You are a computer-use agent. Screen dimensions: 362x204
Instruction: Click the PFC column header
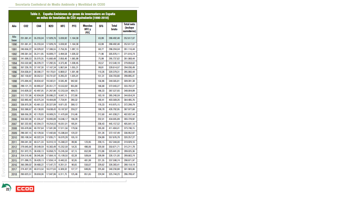(x=74, y=26)
